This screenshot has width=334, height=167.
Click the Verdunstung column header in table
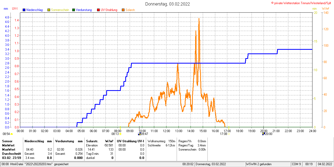click(x=65, y=141)
